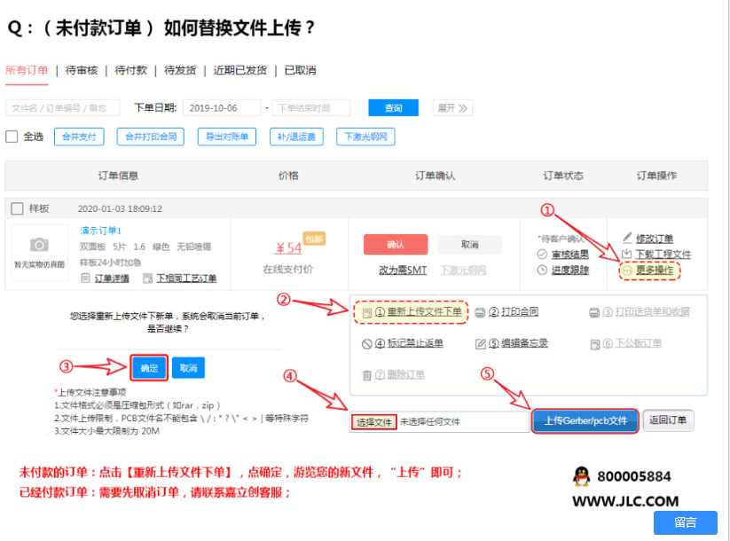Click the 编辑备忘录 edit icon
Screen dimensions: 730x541
click(x=480, y=343)
